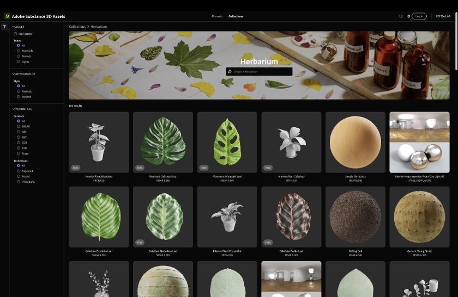
Task: Select Stylized style filter
Action: 19,96
